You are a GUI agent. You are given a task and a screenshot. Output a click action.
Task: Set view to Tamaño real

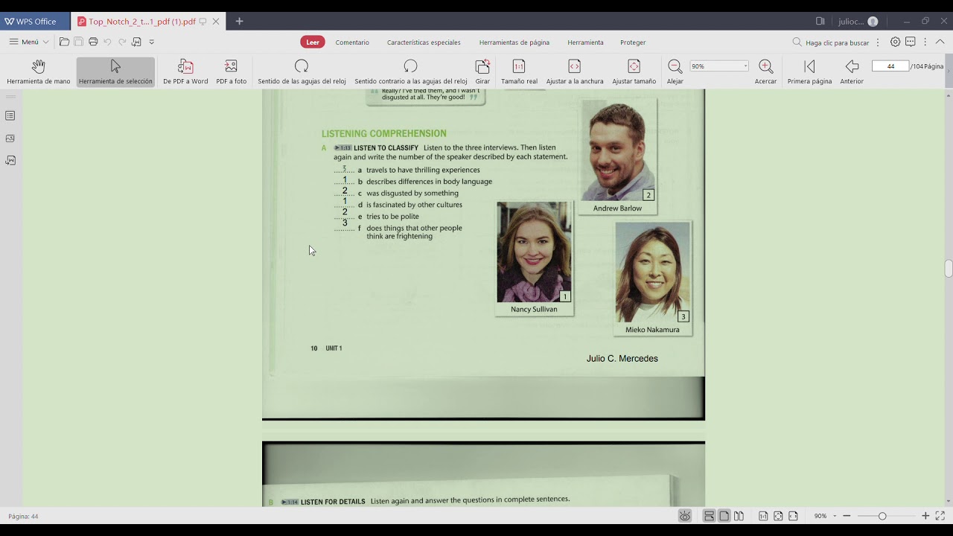pos(519,72)
